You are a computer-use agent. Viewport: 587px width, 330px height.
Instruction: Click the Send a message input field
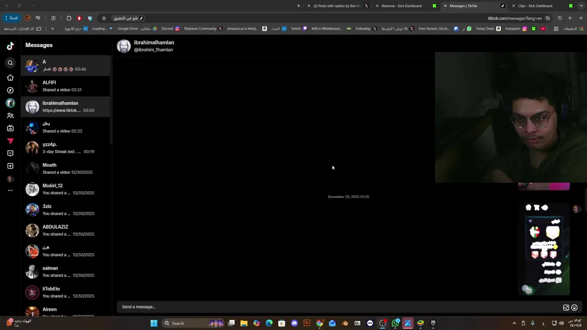coord(339,307)
